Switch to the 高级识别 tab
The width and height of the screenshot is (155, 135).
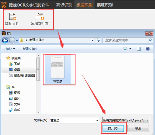click(x=65, y=5)
